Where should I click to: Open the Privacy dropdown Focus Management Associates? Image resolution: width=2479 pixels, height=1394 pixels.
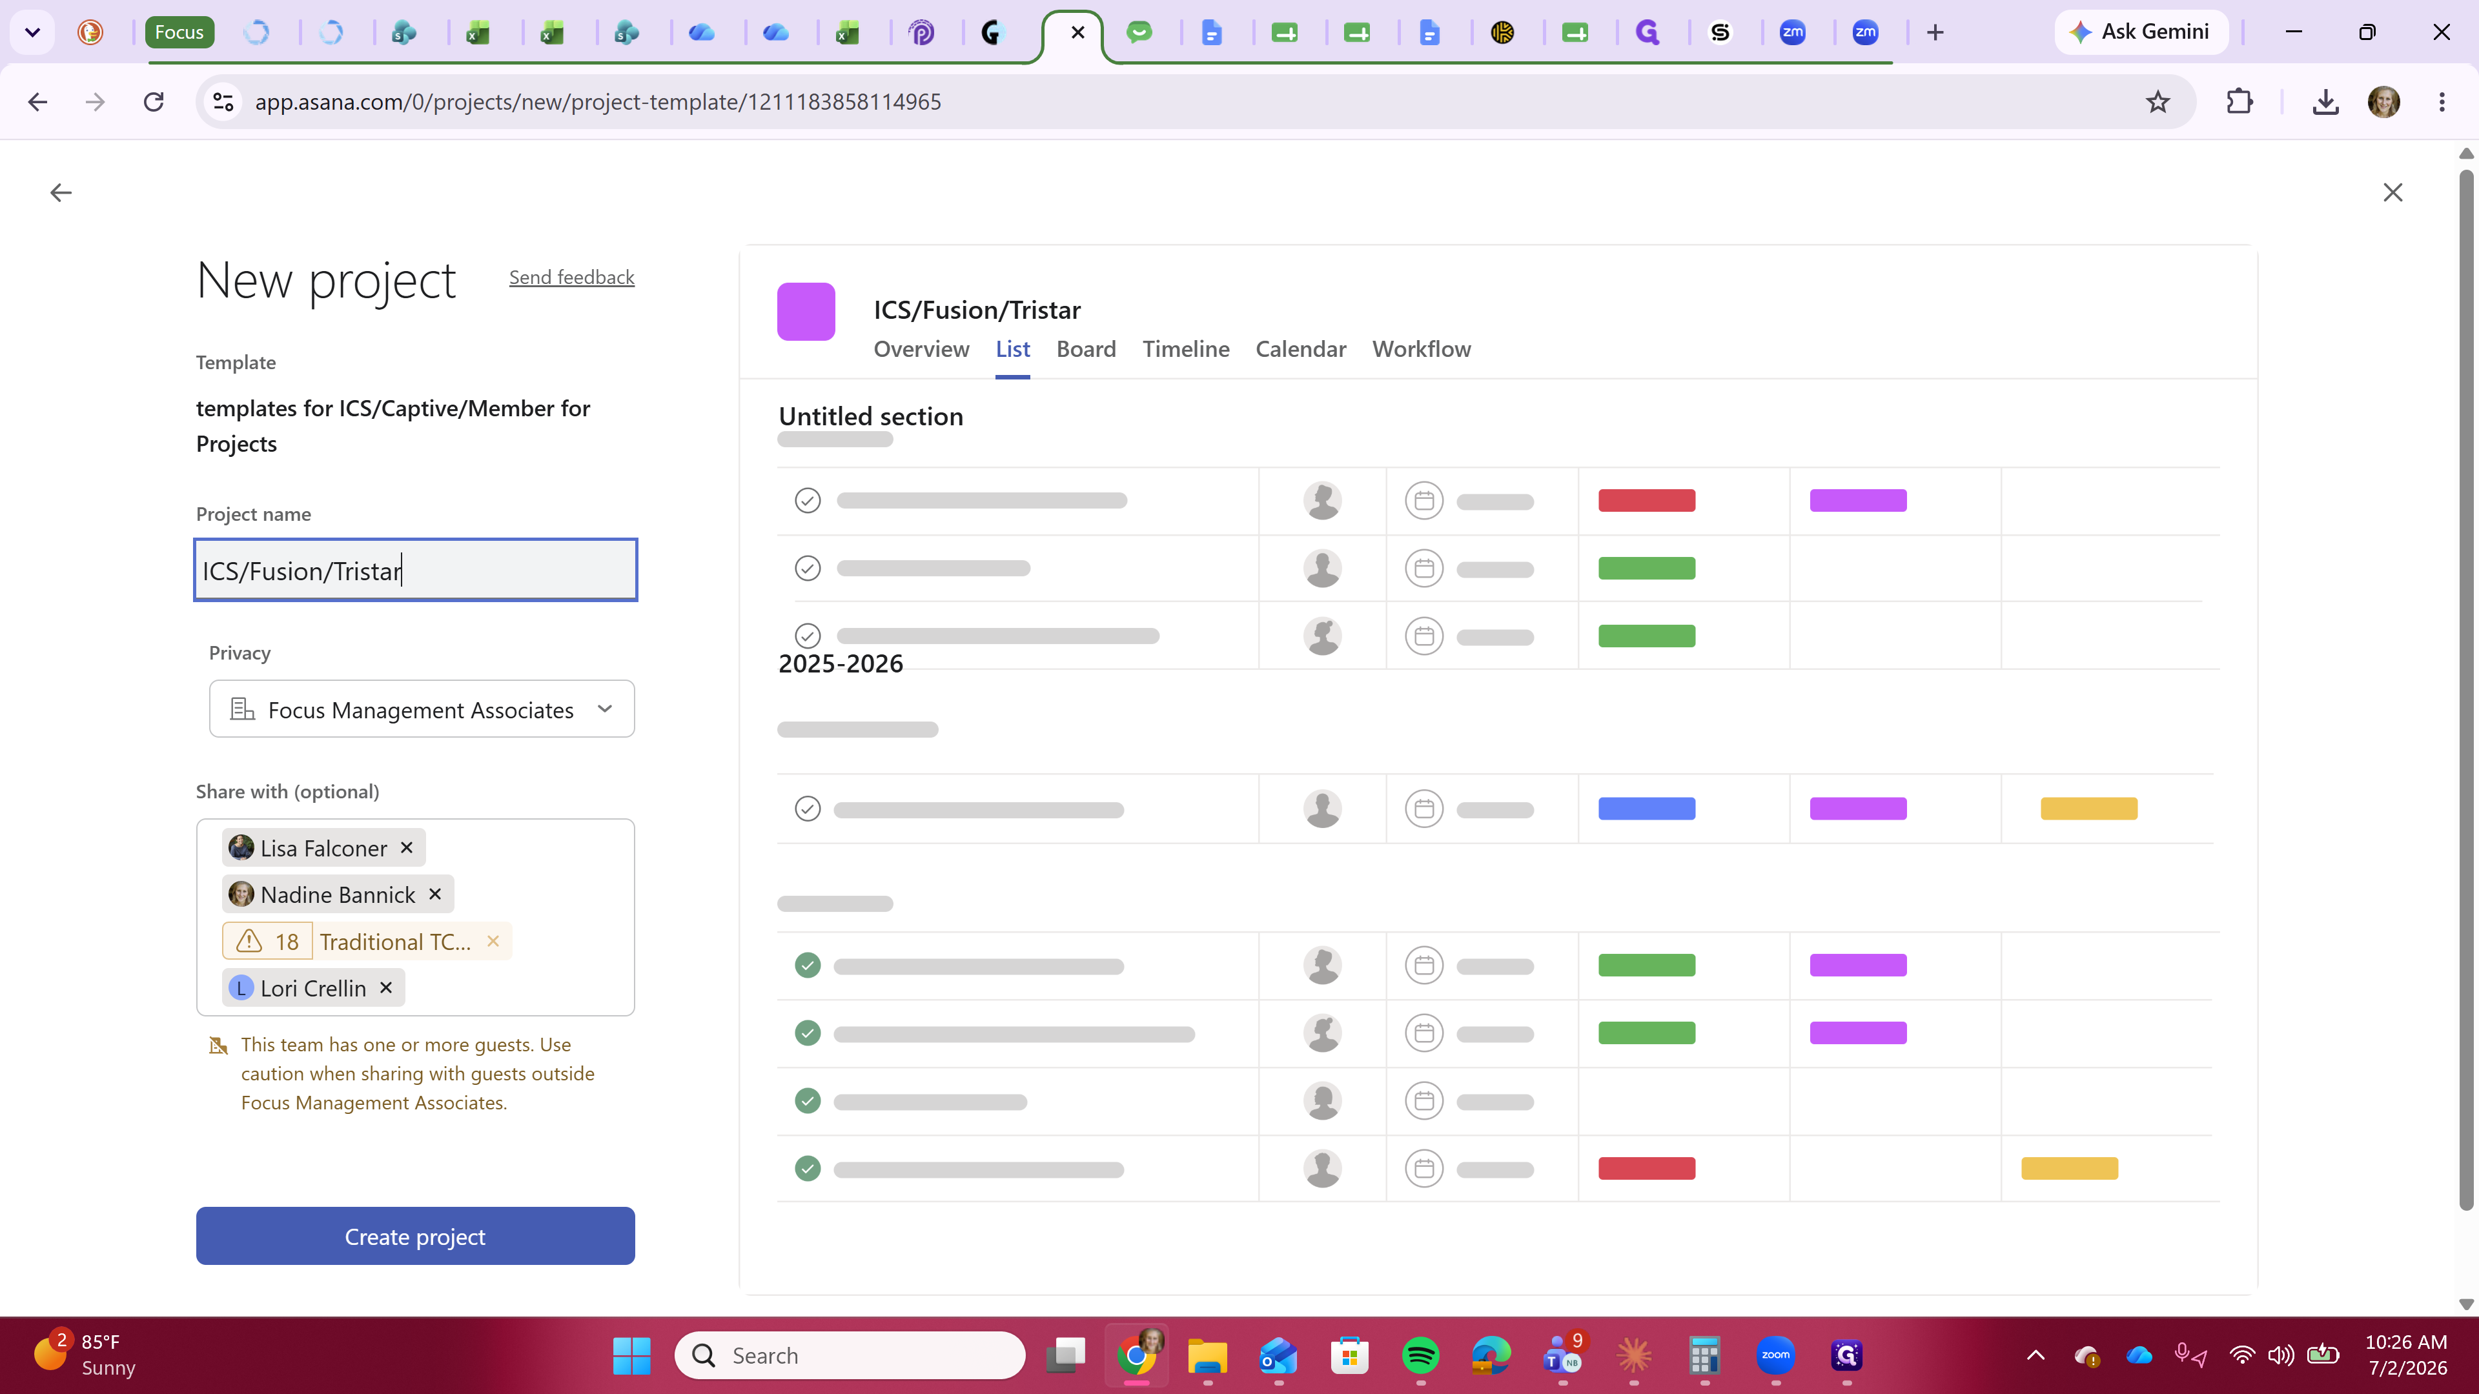pos(422,709)
